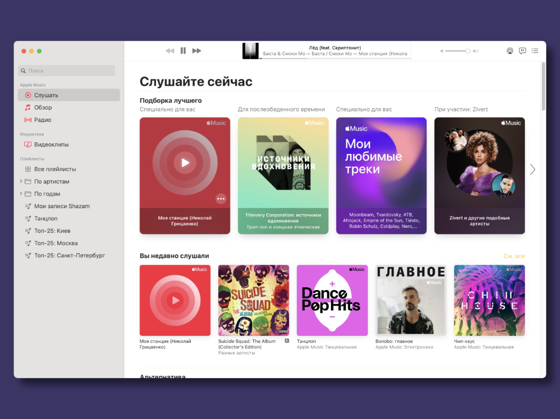Open the three-dot menu on Моя станция card
The width and height of the screenshot is (560, 419).
(221, 199)
